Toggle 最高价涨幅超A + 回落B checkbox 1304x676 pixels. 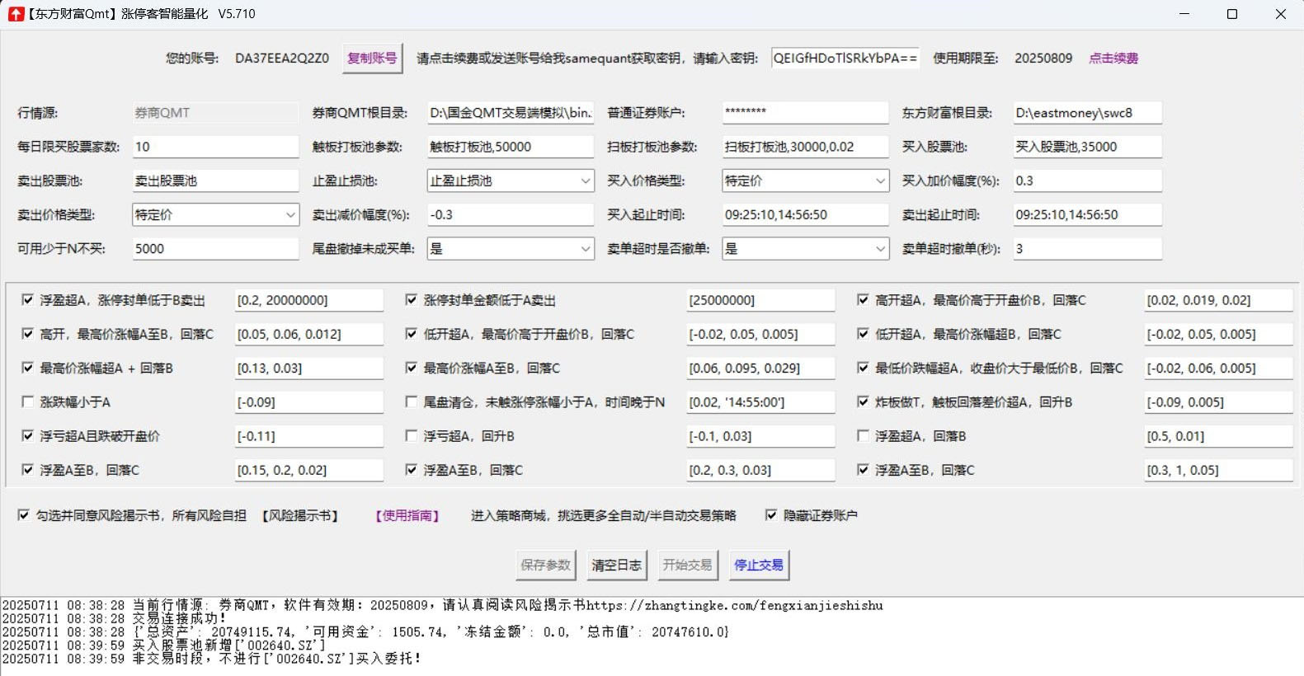[28, 368]
